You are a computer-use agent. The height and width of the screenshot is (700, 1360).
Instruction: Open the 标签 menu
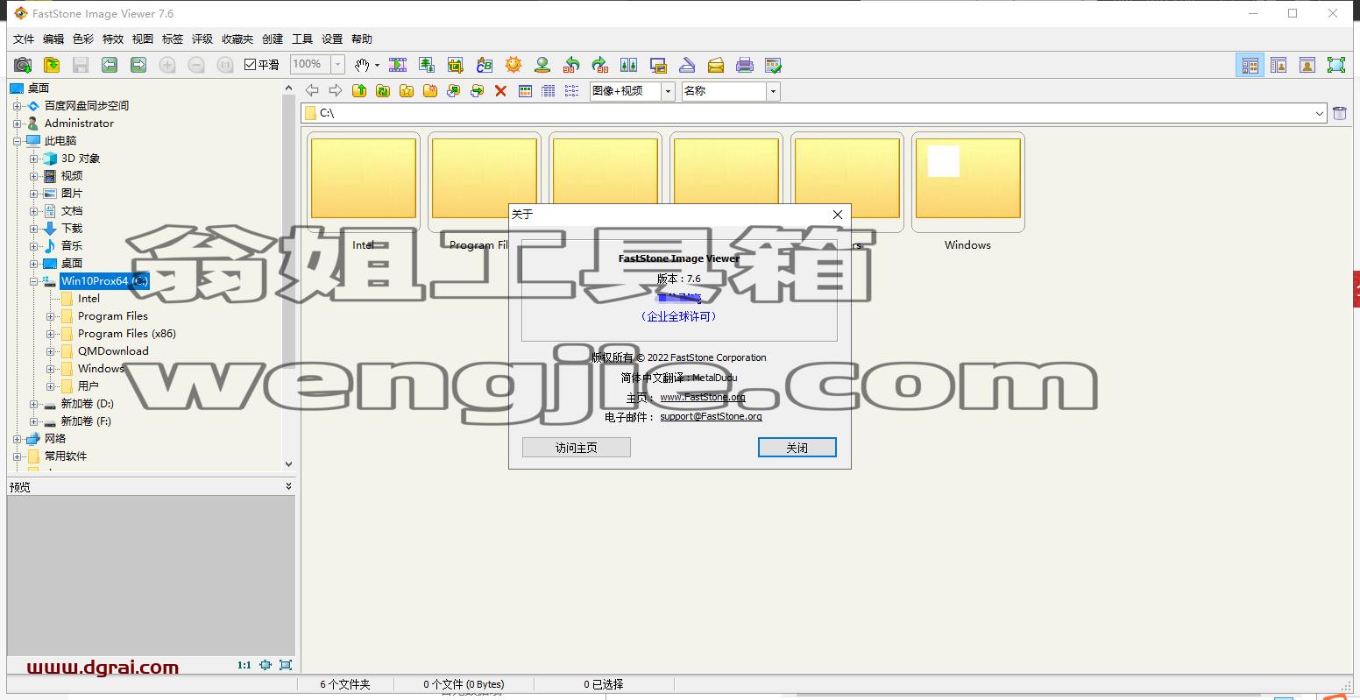pos(173,39)
